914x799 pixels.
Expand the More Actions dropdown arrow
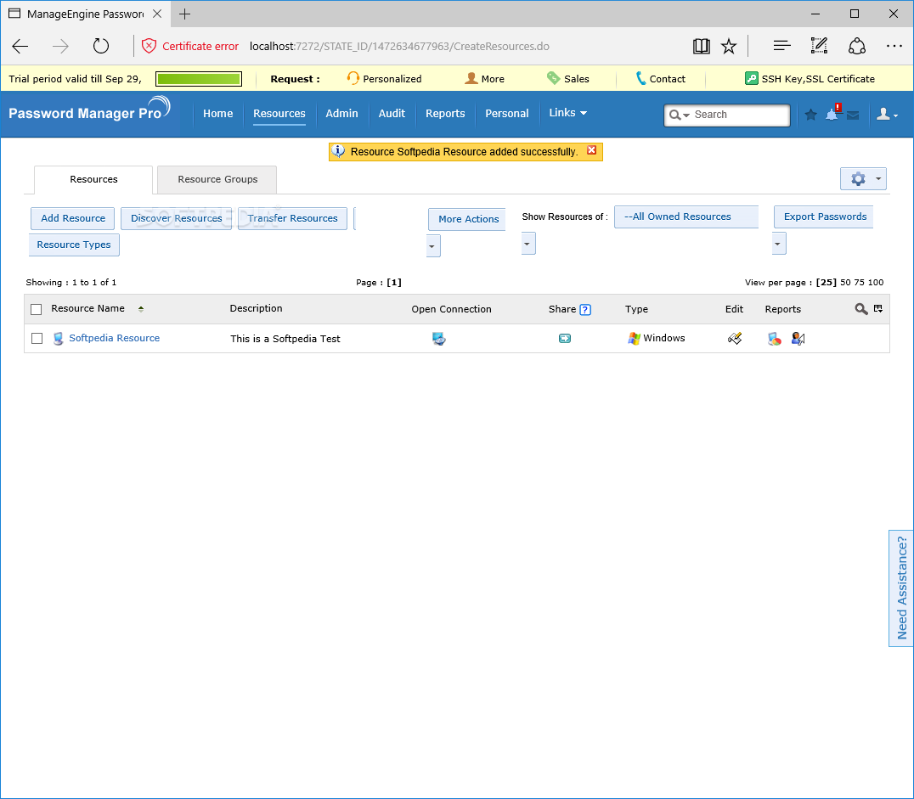point(432,246)
